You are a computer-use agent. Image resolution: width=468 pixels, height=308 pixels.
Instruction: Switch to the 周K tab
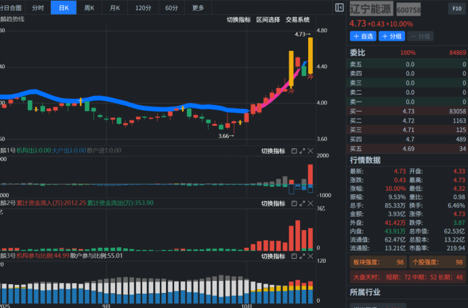[89, 7]
